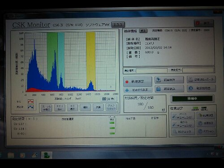Image resolution: width=224 pixels, height=168 pixels.
Task: Click the measurement operator input field
Action: pos(198,70)
